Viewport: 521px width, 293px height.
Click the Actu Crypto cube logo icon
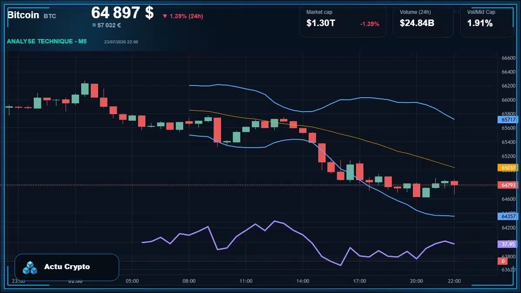[30, 267]
